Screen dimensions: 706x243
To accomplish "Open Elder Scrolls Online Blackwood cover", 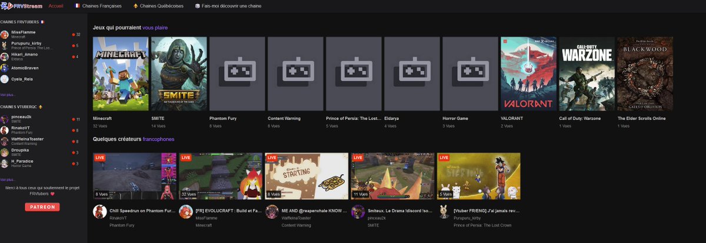I will pyautogui.click(x=645, y=74).
